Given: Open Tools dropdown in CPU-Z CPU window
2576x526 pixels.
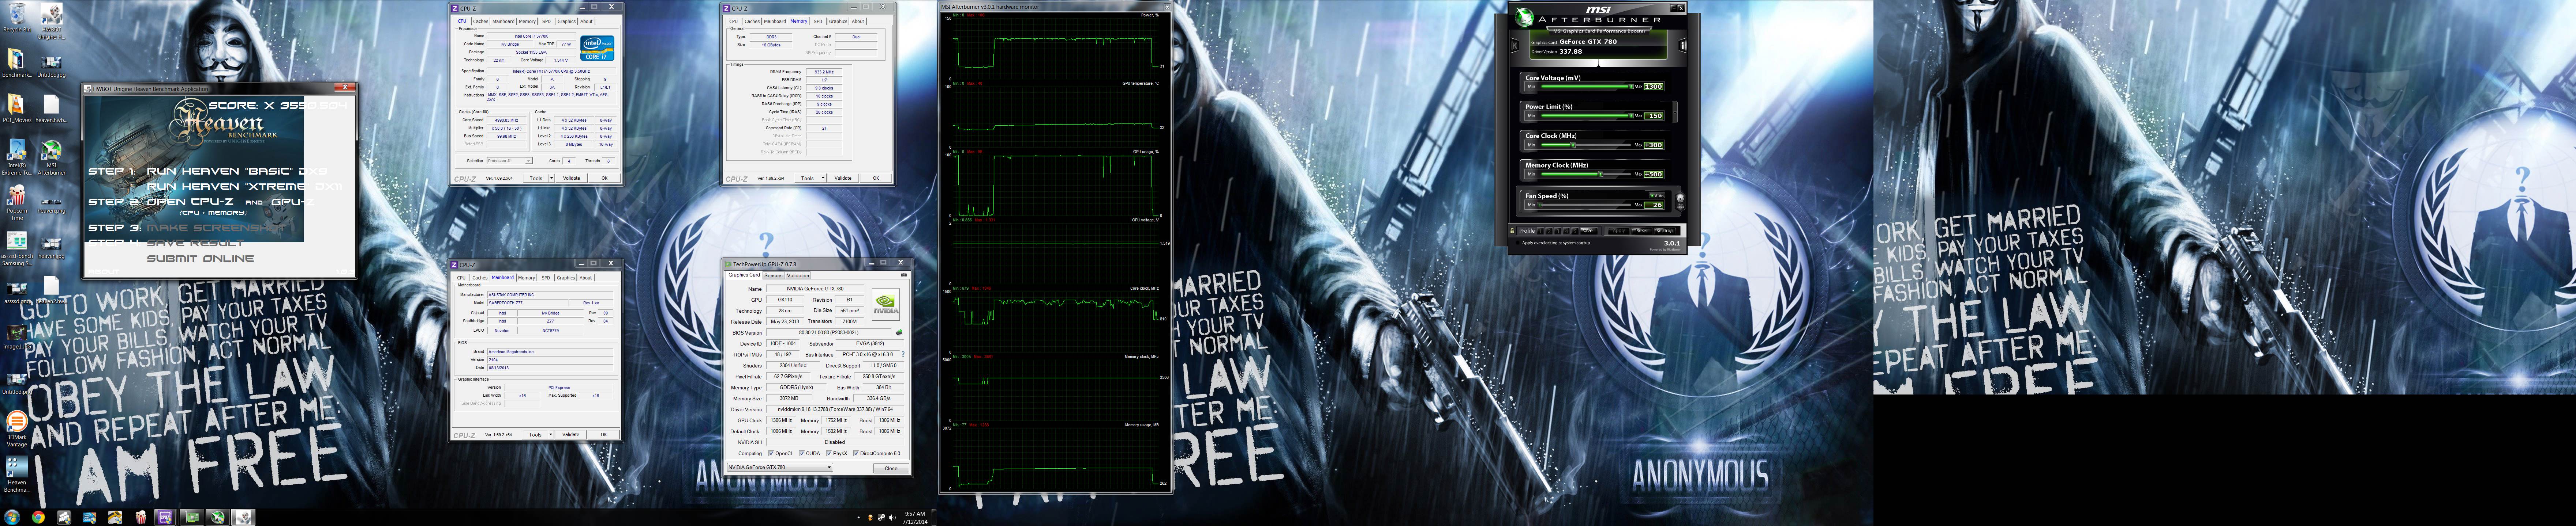Looking at the screenshot, I should pos(552,178).
